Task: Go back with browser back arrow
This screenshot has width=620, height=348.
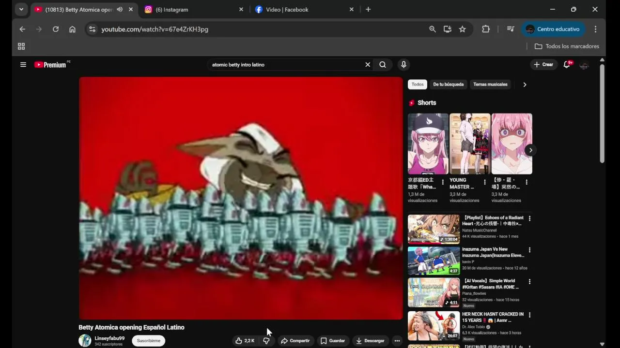Action: click(x=22, y=29)
